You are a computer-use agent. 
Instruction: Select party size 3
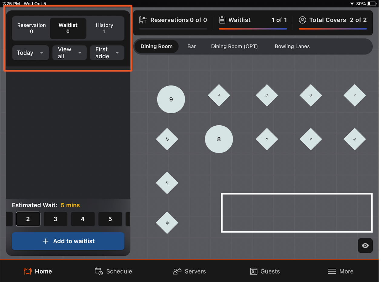(55, 219)
